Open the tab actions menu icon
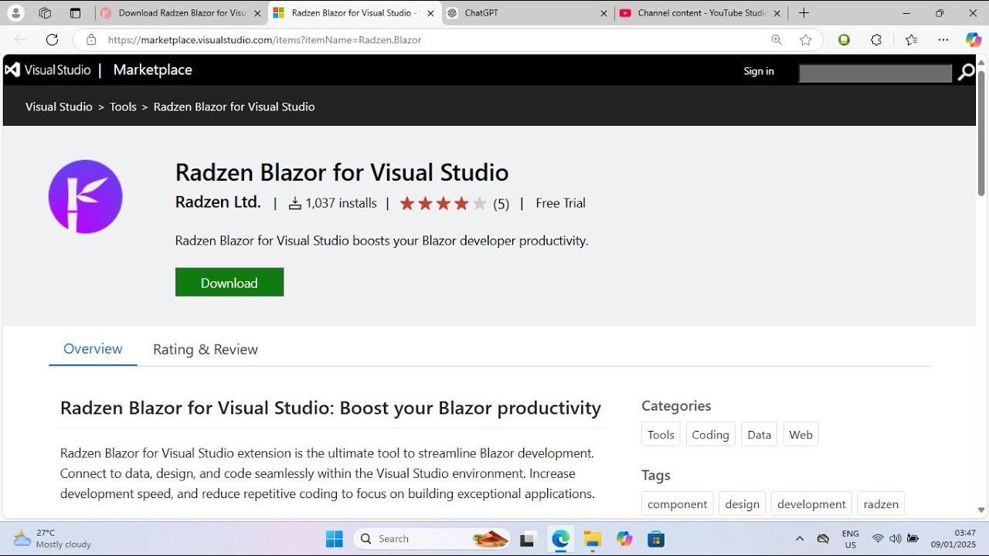Screen dimensions: 989x556 click(x=75, y=13)
